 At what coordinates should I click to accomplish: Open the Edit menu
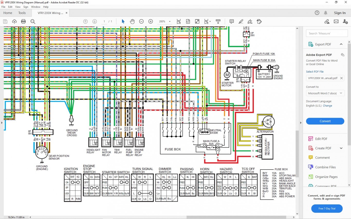tap(10, 7)
